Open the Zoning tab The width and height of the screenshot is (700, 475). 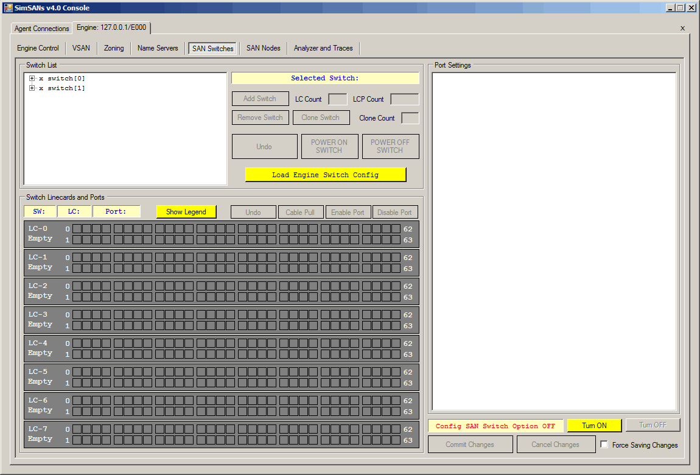pos(114,48)
